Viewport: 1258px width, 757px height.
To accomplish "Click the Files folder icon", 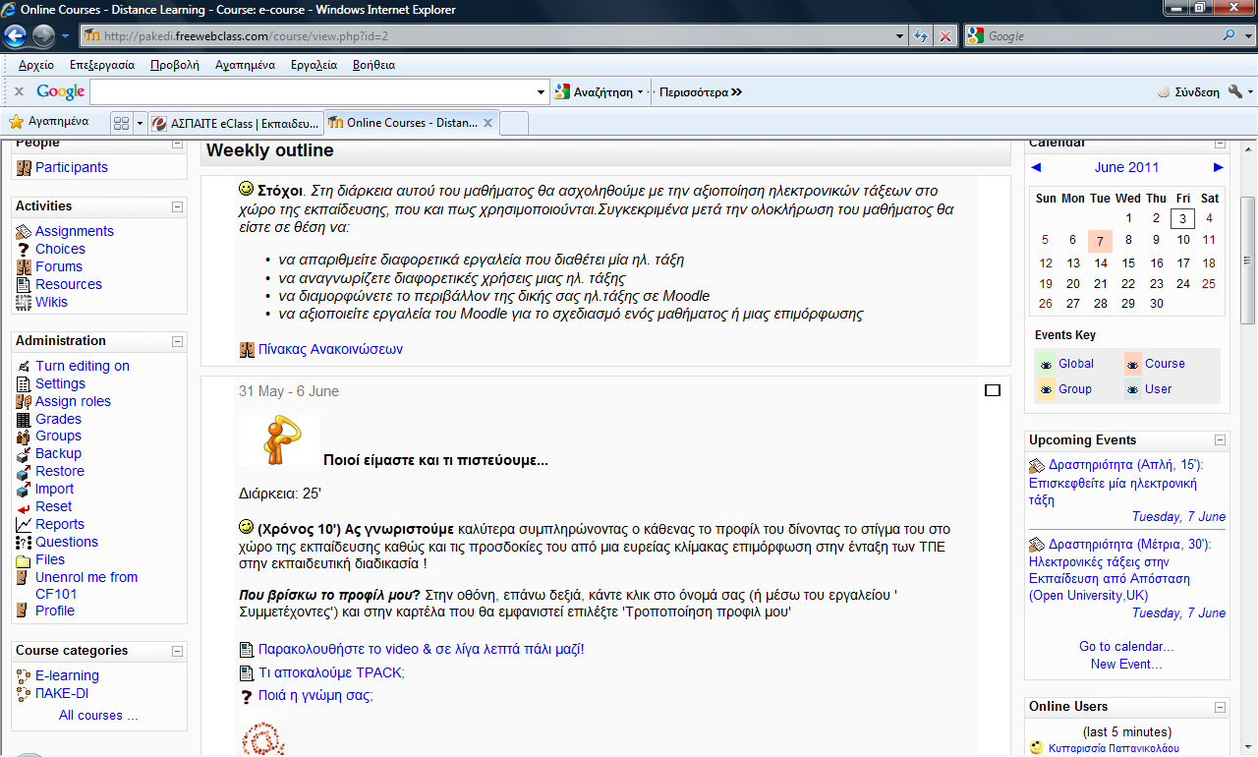I will [24, 559].
